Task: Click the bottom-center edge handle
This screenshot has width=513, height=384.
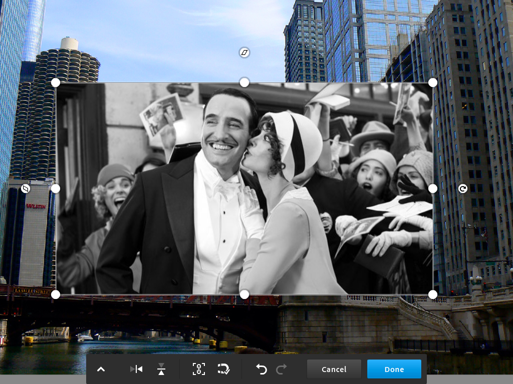Action: coord(244,294)
